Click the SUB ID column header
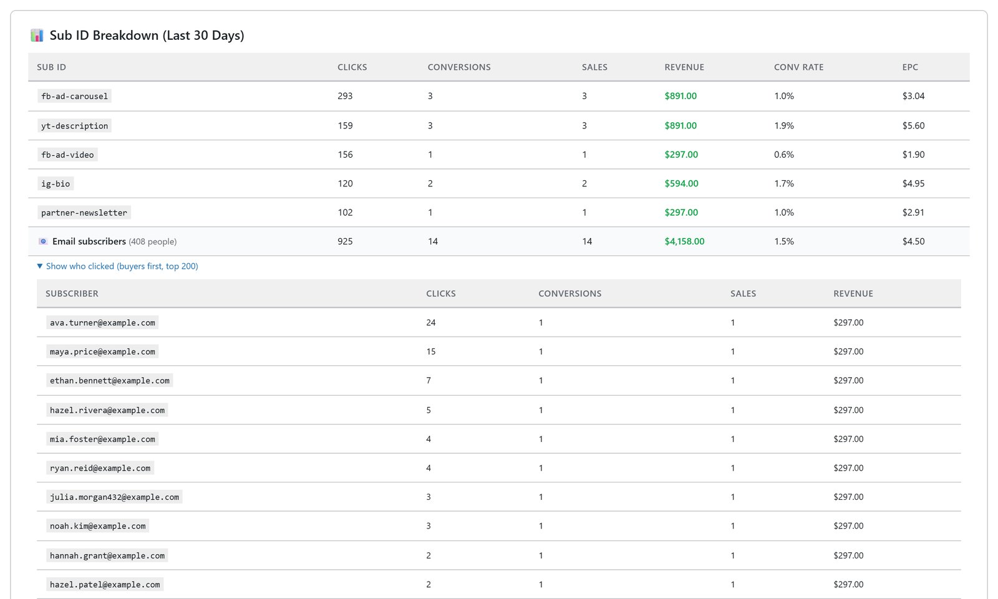 51,67
